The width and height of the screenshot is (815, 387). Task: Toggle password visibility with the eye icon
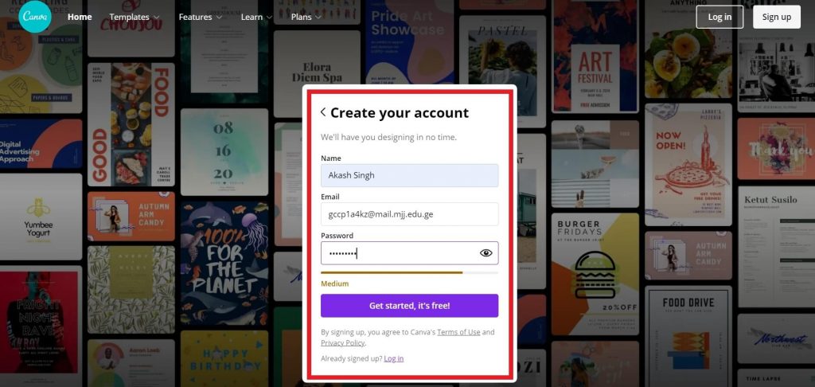coord(486,253)
